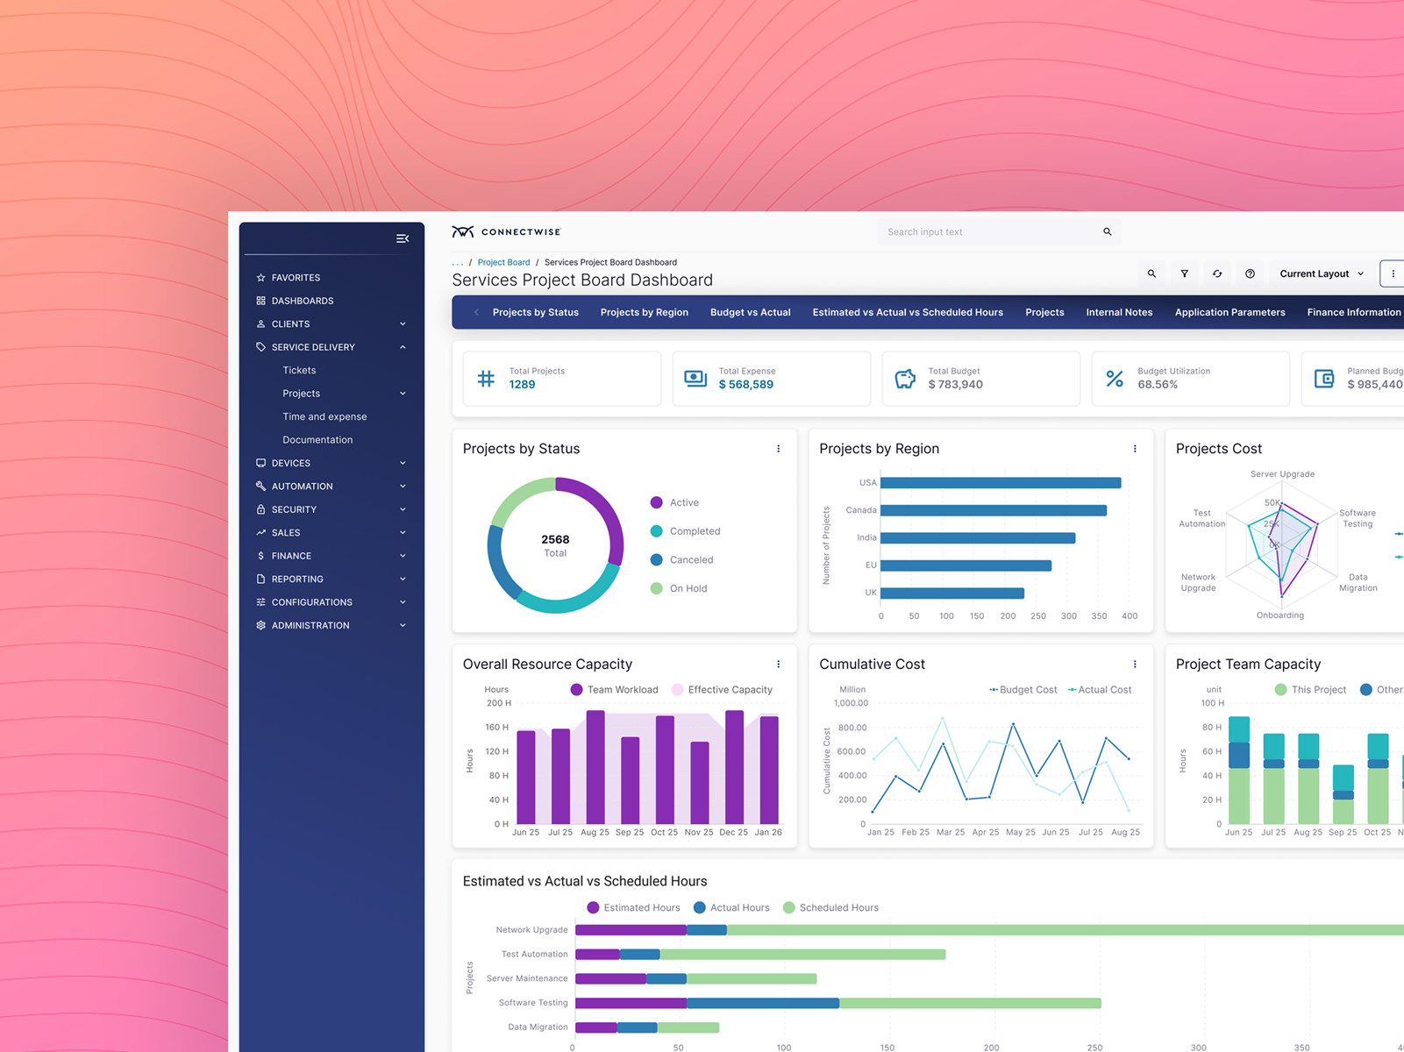Click the magnifier icon beside the filter
The height and width of the screenshot is (1052, 1404).
pos(1151,274)
